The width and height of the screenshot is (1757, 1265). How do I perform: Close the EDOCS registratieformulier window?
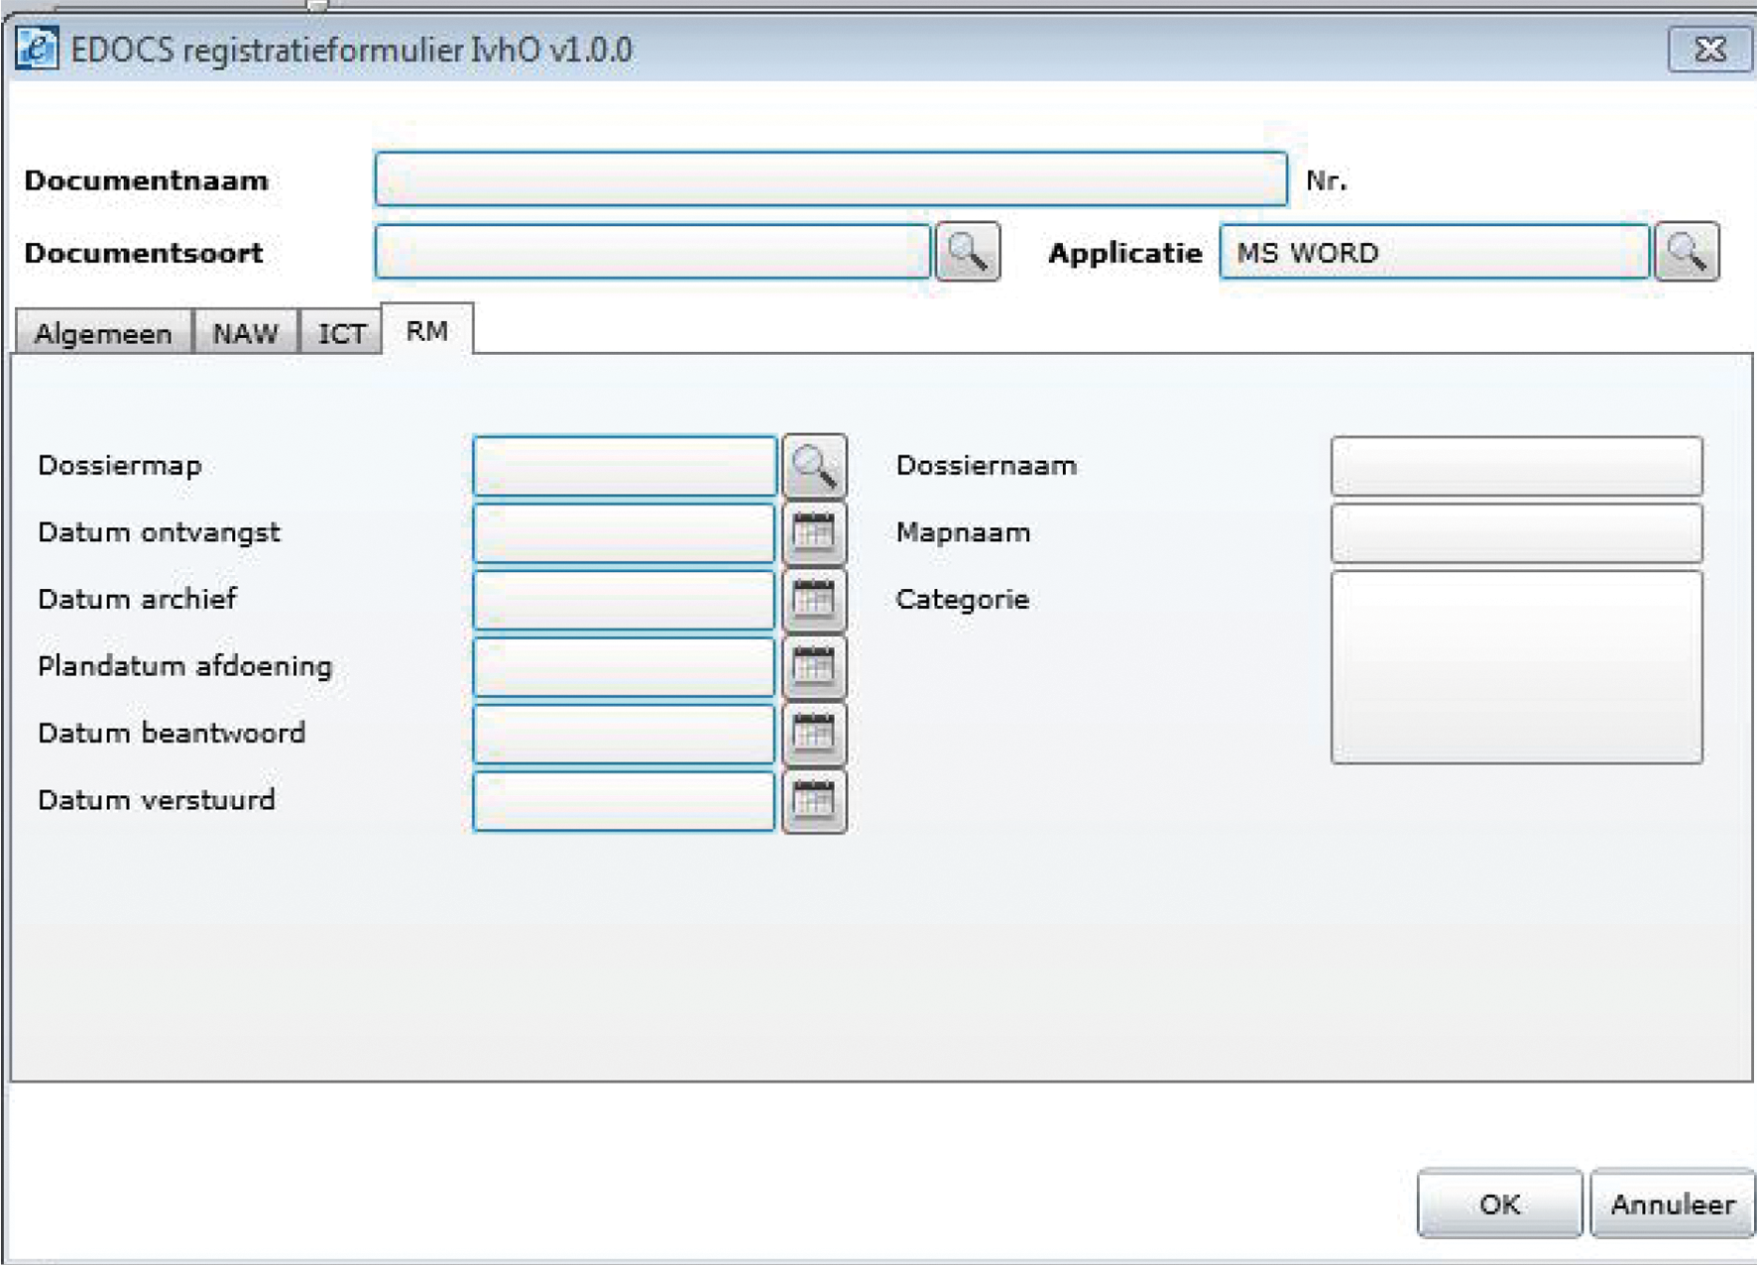1709,50
